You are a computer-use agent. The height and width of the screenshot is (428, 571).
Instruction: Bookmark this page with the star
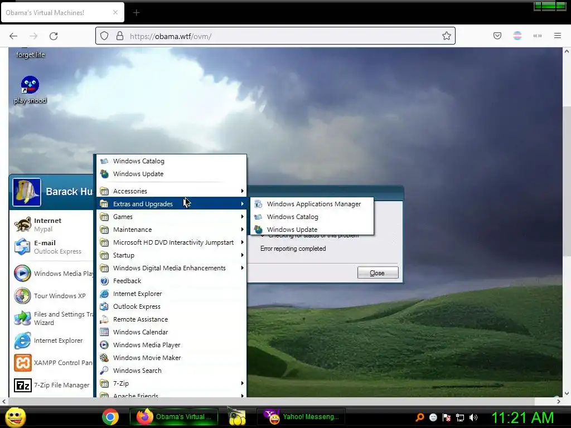coord(447,36)
